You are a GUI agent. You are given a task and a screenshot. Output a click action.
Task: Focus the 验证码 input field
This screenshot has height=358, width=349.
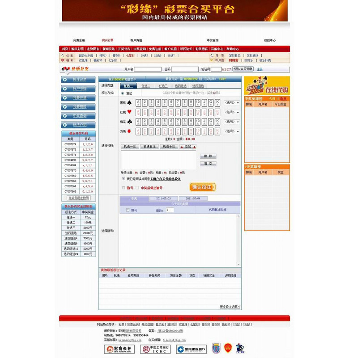[216, 69]
